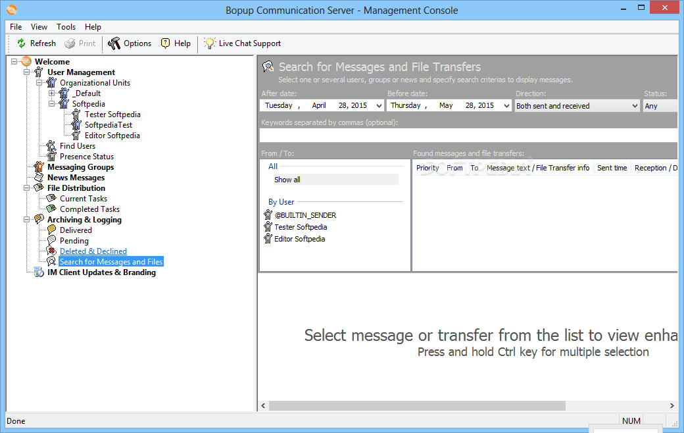Click the Help question mark icon
The image size is (684, 433).
[x=165, y=43]
